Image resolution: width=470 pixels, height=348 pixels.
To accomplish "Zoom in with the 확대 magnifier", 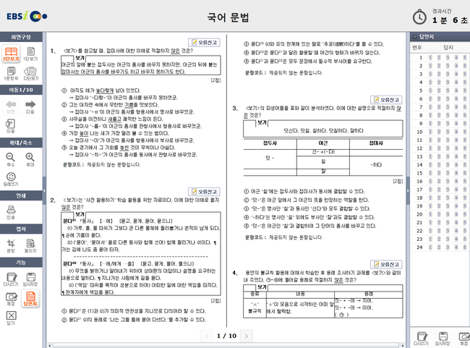I will (30, 159).
